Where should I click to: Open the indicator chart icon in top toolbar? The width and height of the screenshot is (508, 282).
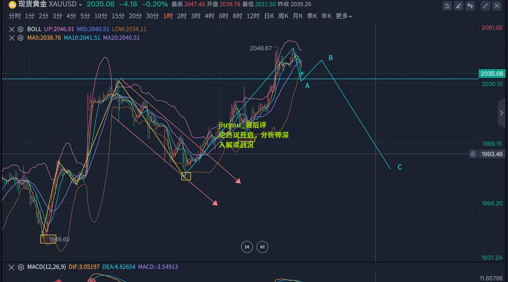point(447,6)
